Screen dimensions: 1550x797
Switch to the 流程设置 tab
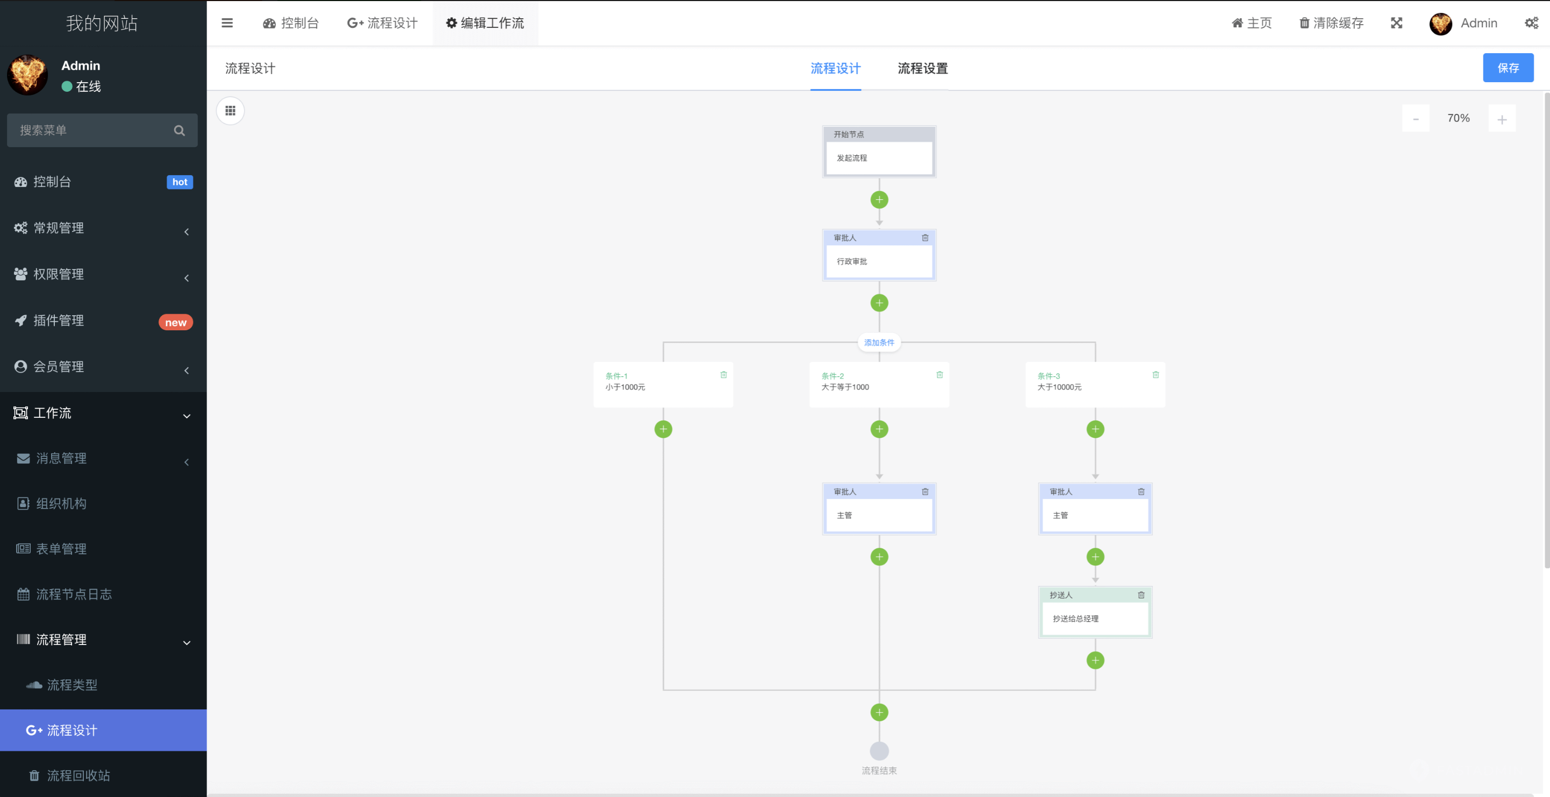pos(922,69)
